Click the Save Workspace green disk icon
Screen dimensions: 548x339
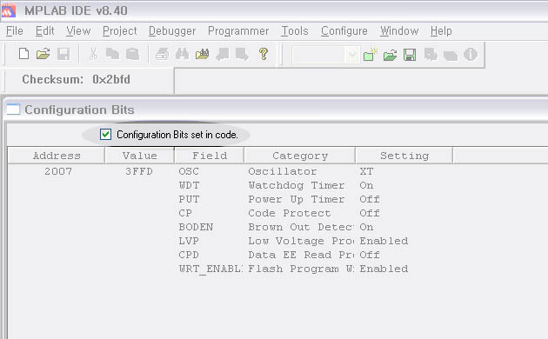pos(410,55)
